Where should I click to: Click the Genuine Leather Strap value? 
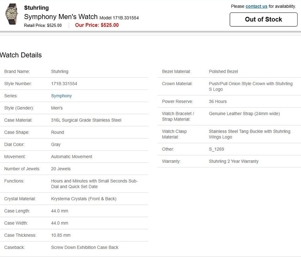click(244, 114)
